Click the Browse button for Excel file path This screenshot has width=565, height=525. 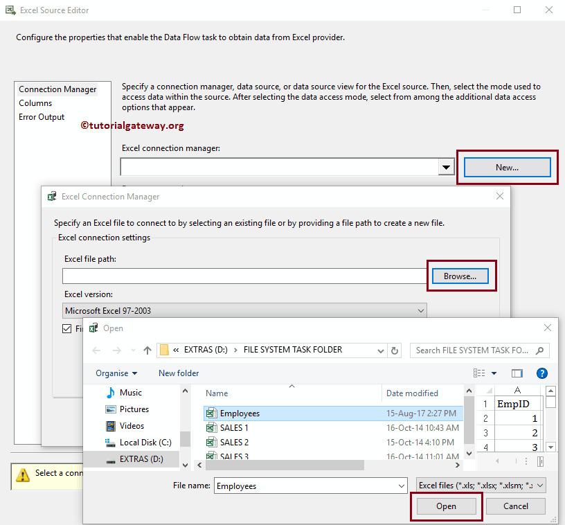coord(460,276)
